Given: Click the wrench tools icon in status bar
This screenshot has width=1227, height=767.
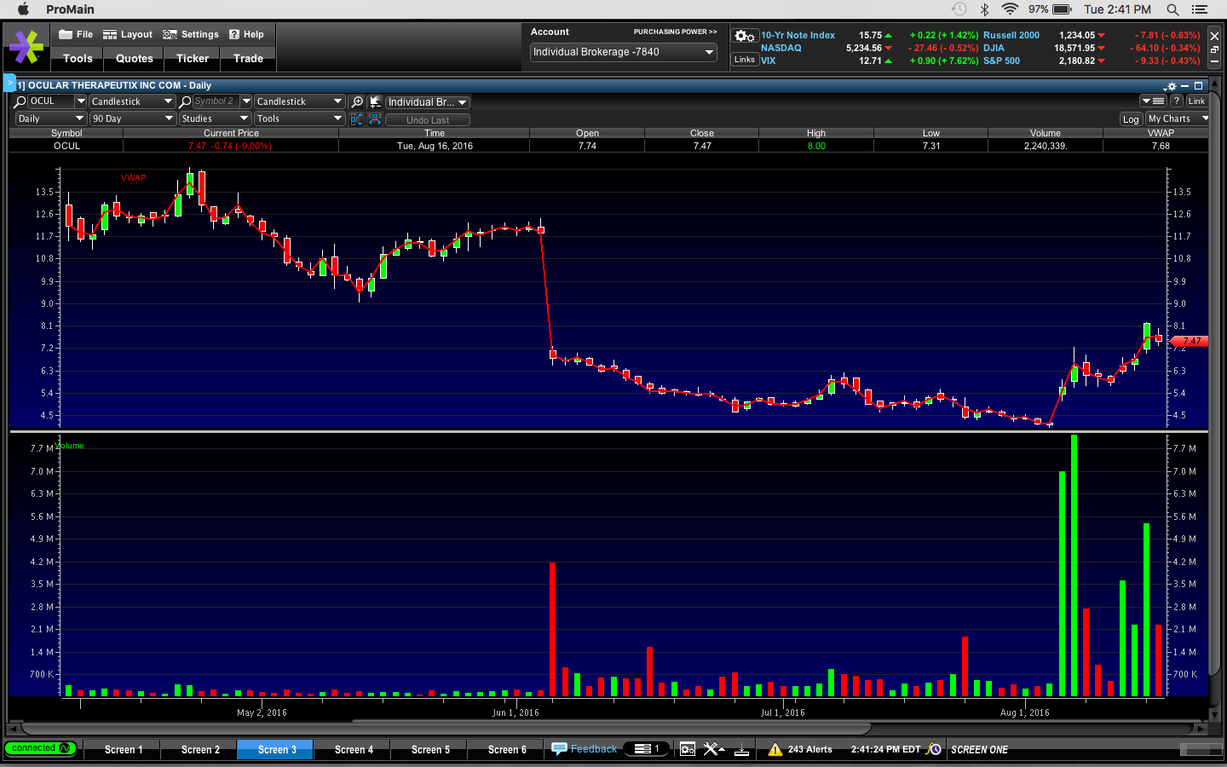Looking at the screenshot, I should pos(711,750).
